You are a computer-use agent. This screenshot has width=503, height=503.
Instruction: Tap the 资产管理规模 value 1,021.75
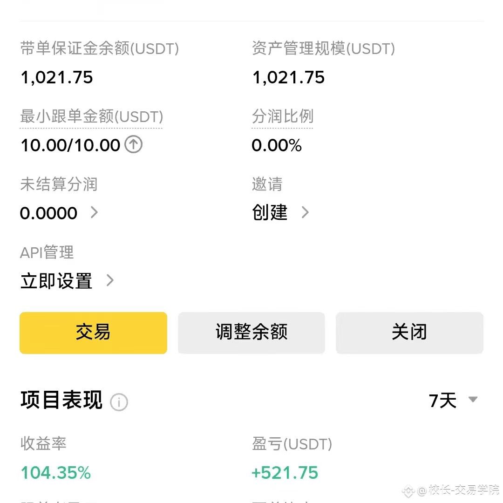click(x=288, y=77)
